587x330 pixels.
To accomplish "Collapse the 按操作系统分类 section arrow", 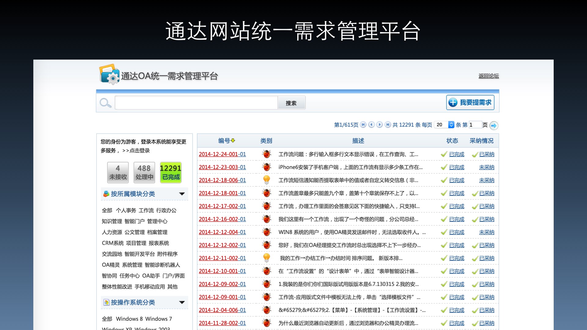I will coord(182,302).
